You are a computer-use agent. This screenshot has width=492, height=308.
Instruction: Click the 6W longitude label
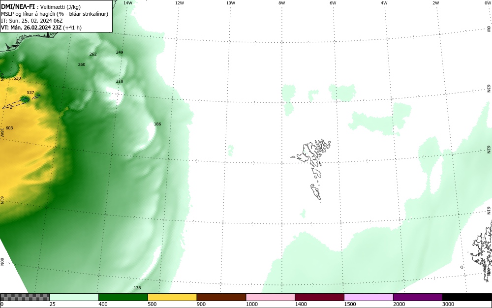tap(333, 3)
